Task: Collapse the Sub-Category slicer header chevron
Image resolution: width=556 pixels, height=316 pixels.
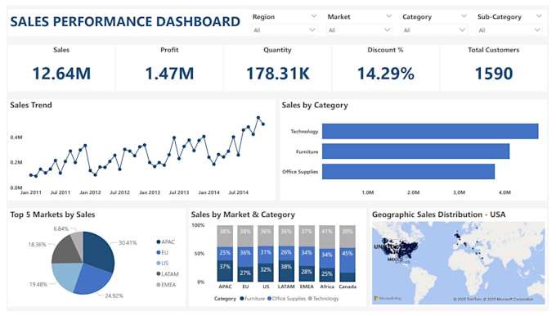Action: click(539, 16)
